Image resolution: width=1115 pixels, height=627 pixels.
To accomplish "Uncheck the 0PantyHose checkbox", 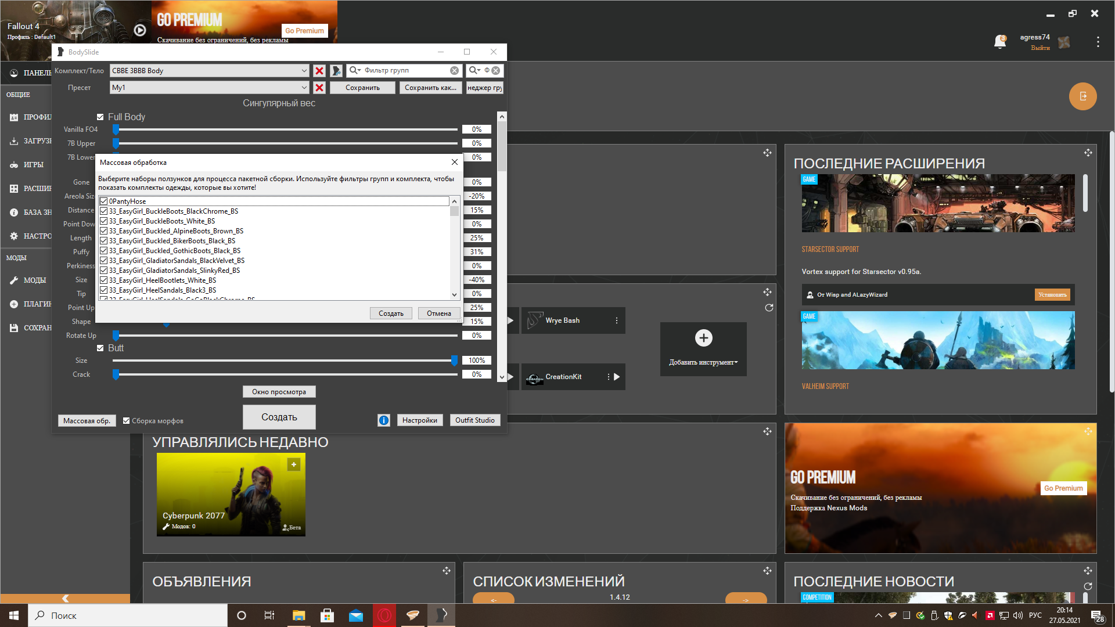I will click(x=104, y=201).
